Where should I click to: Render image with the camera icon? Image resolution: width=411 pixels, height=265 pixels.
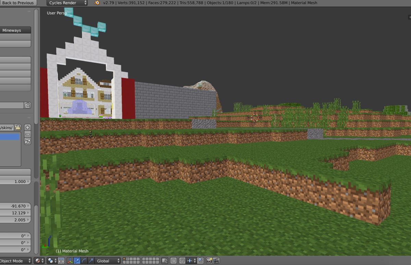coord(209,261)
